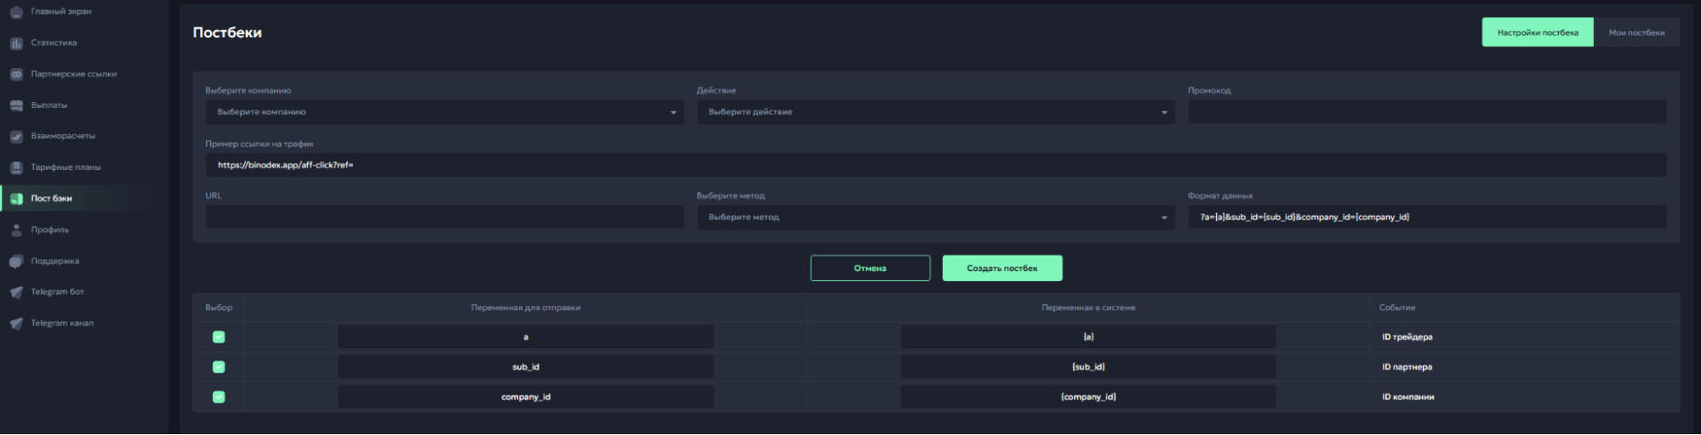Uncheck the checkbox for variable a
1701x435 pixels.
(x=219, y=337)
